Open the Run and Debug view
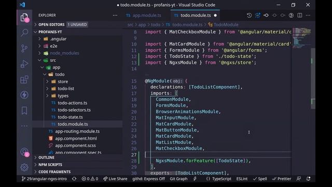 (24, 64)
